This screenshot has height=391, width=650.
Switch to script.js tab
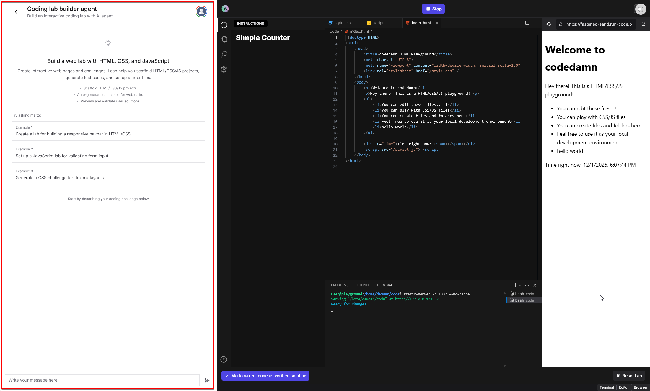380,23
